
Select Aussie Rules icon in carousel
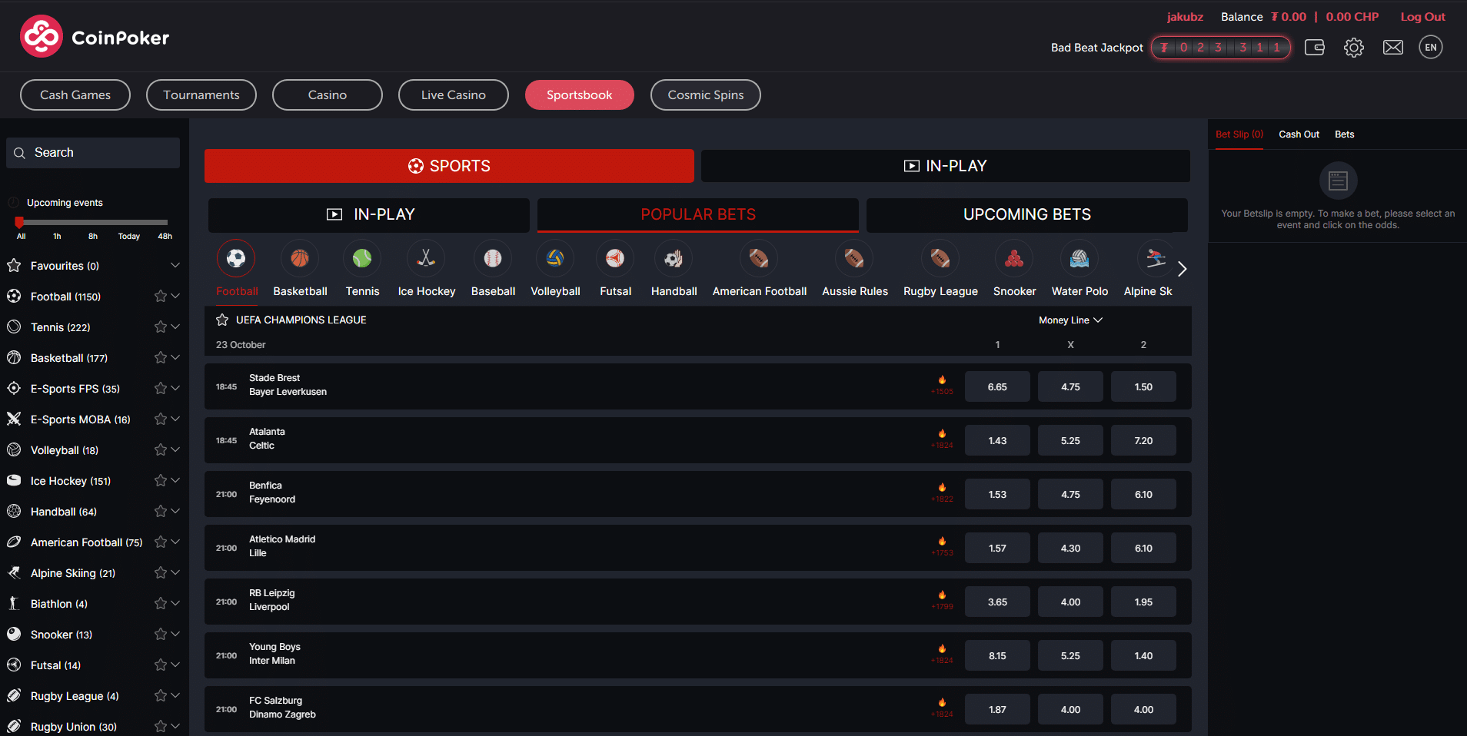click(x=854, y=258)
